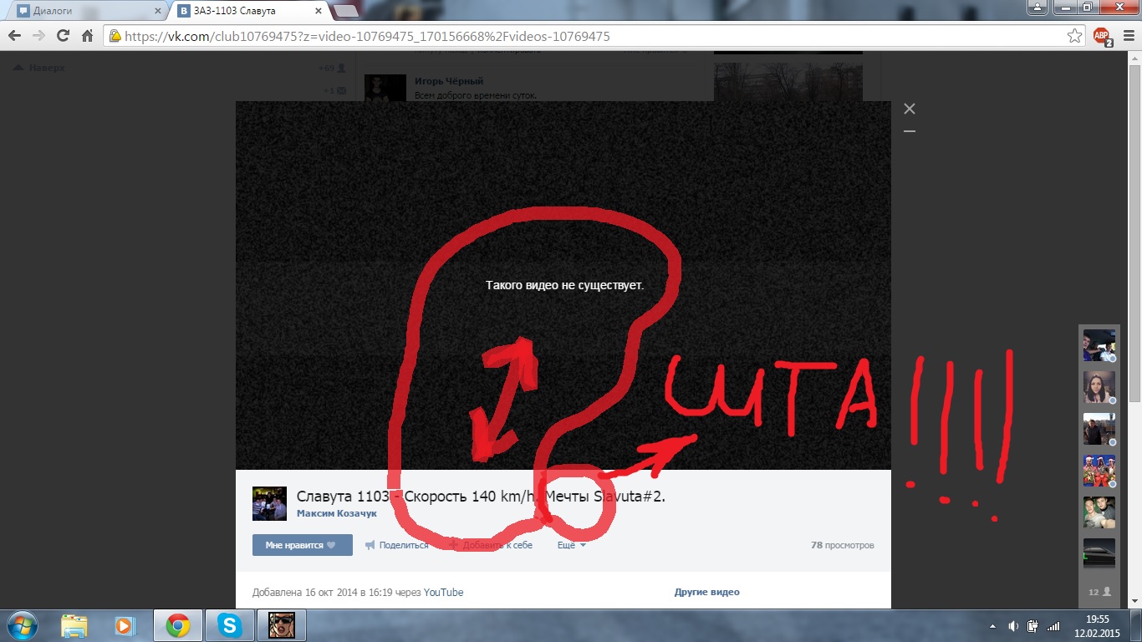Open Windows Explorer from taskbar
Viewport: 1142px width, 642px height.
(74, 625)
